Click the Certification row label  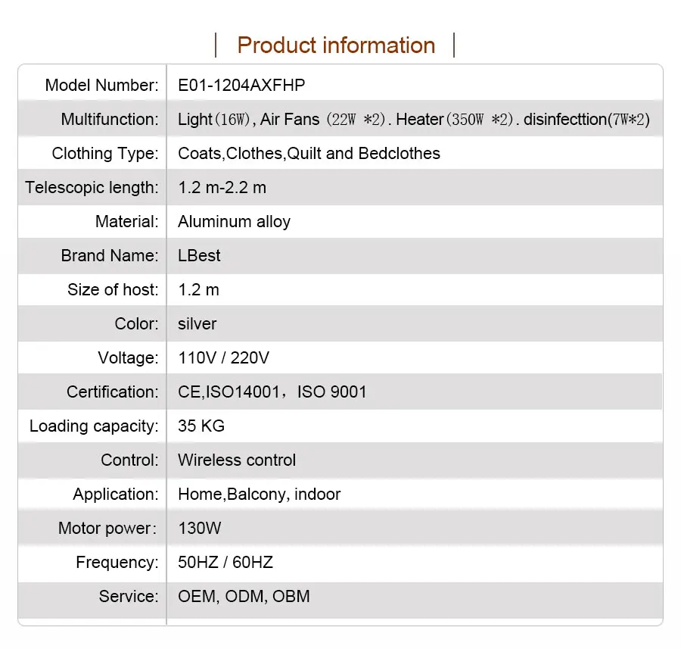pos(113,392)
